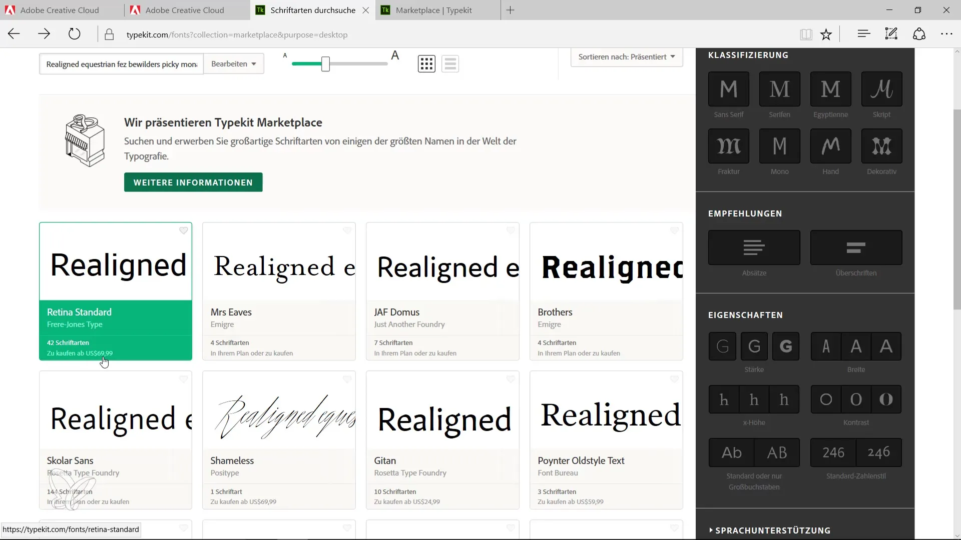Toggle high Kontrast filter
Viewport: 961px width, 540px height.
point(886,399)
